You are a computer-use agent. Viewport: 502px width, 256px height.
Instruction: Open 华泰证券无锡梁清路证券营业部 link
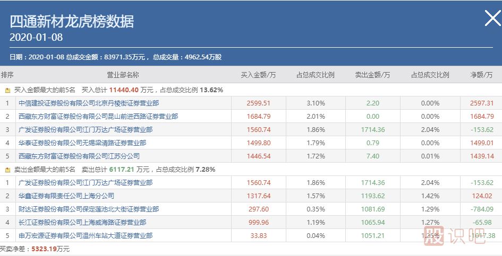(x=82, y=143)
